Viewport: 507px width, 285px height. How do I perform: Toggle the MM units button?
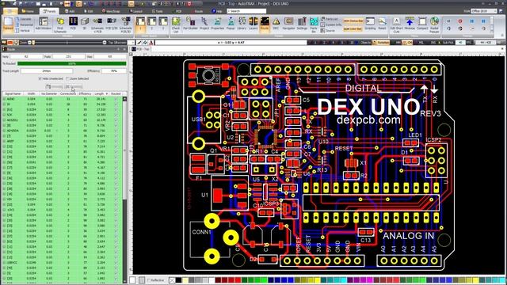pos(398,42)
